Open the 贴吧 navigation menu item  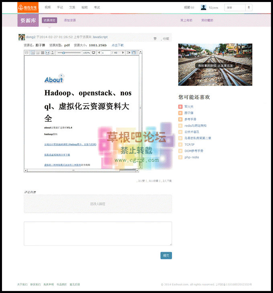point(85,7)
